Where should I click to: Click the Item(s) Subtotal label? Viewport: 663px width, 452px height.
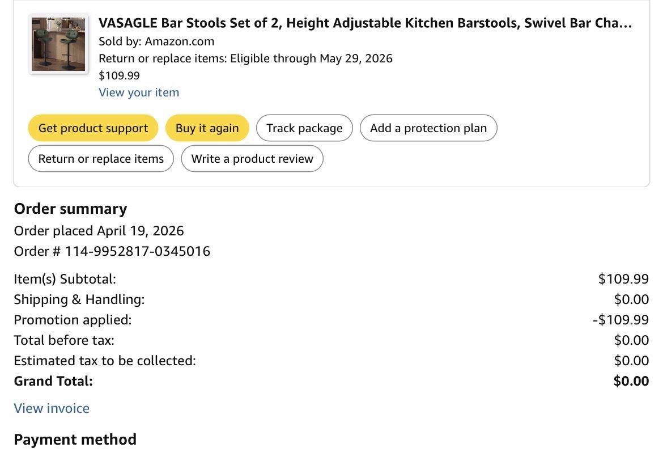(65, 279)
